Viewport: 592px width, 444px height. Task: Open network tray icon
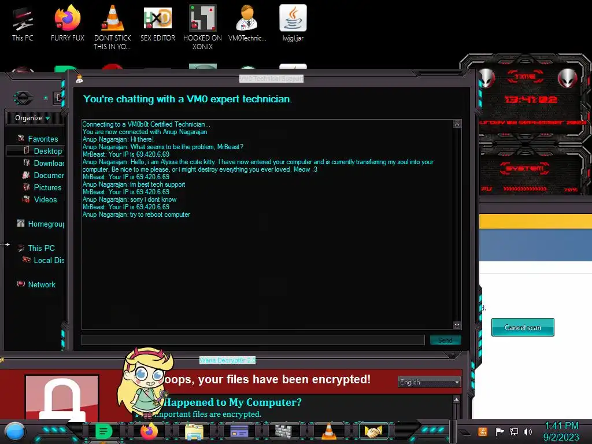point(513,431)
